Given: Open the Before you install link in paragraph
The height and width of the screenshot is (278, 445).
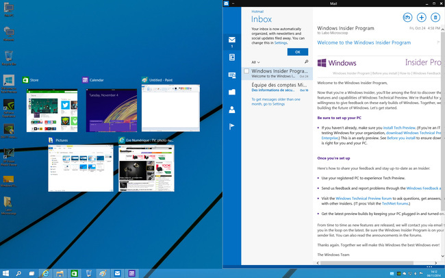Looking at the screenshot, I should click(401, 138).
